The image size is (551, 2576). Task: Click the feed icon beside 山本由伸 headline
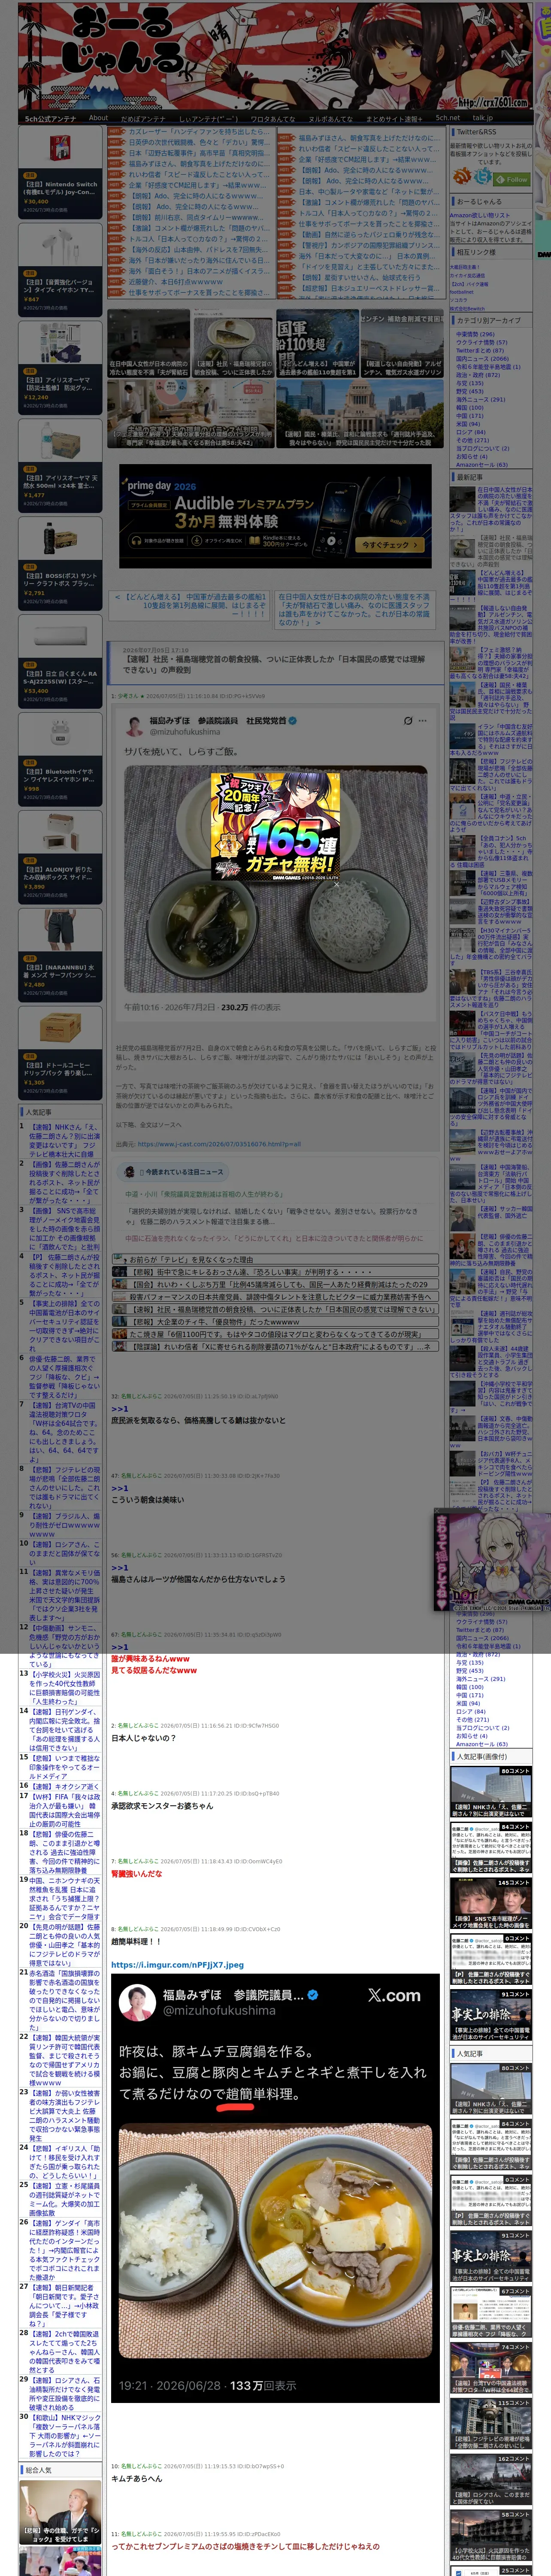(x=118, y=249)
